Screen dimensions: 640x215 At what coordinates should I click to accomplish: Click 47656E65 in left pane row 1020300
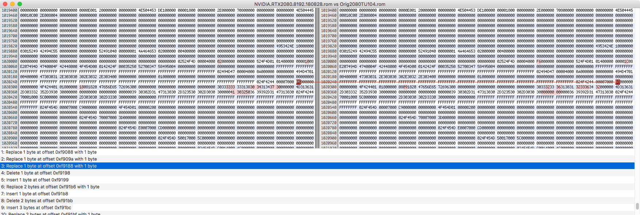(108, 87)
